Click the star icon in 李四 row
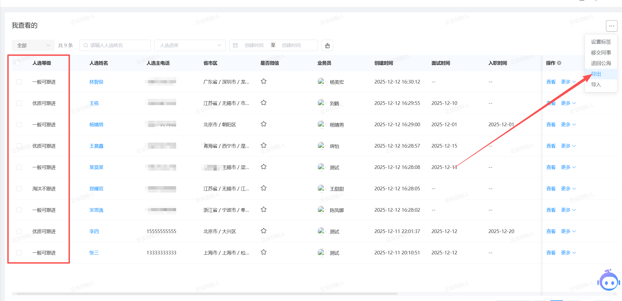This screenshot has height=301, width=622. 264,231
